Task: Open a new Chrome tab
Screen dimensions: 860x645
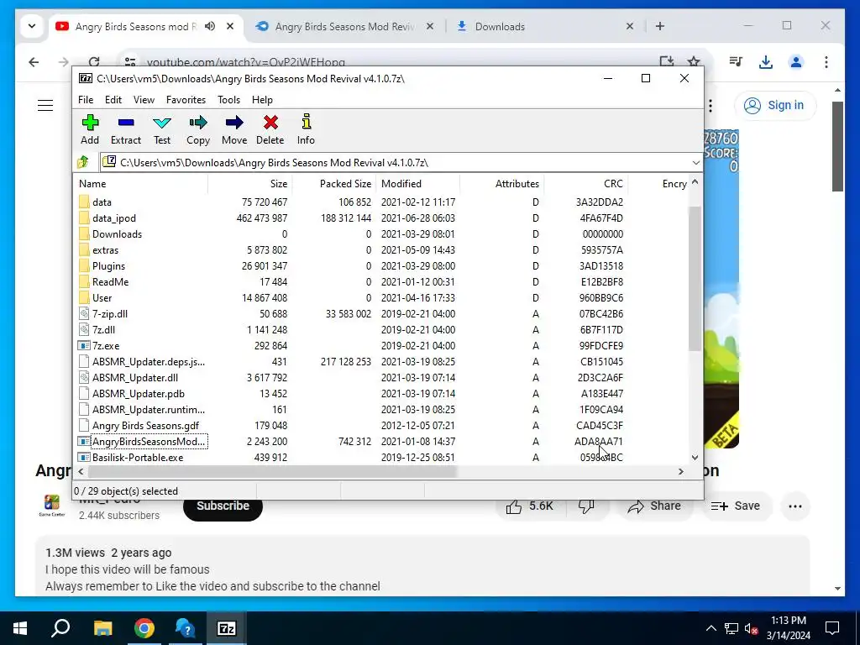Action: tap(660, 26)
